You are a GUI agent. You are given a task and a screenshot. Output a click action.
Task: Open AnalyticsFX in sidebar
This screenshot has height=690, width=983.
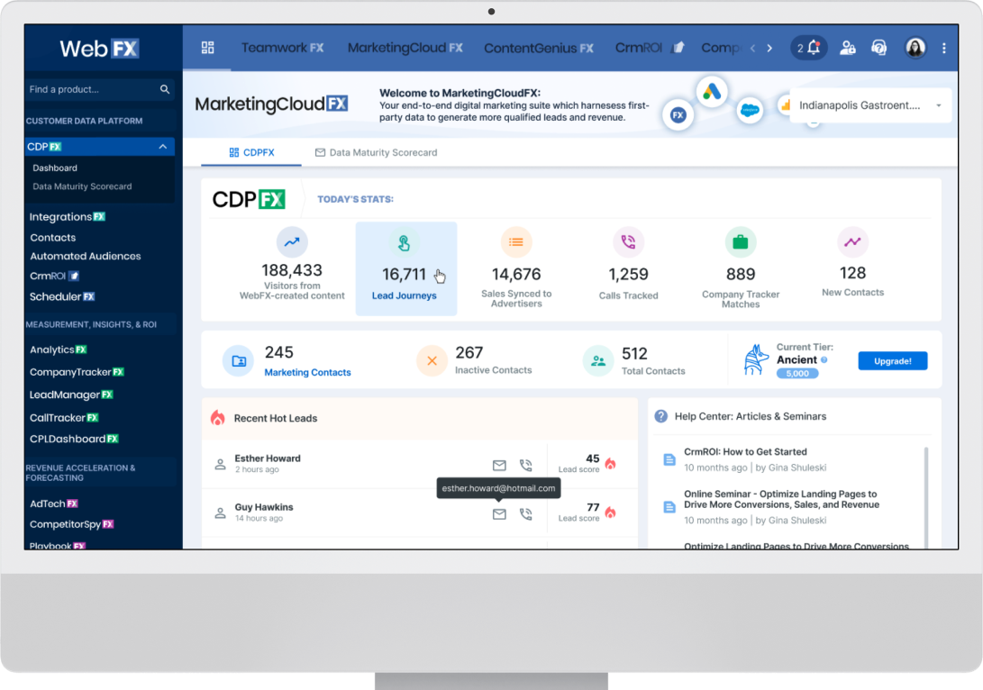point(59,350)
